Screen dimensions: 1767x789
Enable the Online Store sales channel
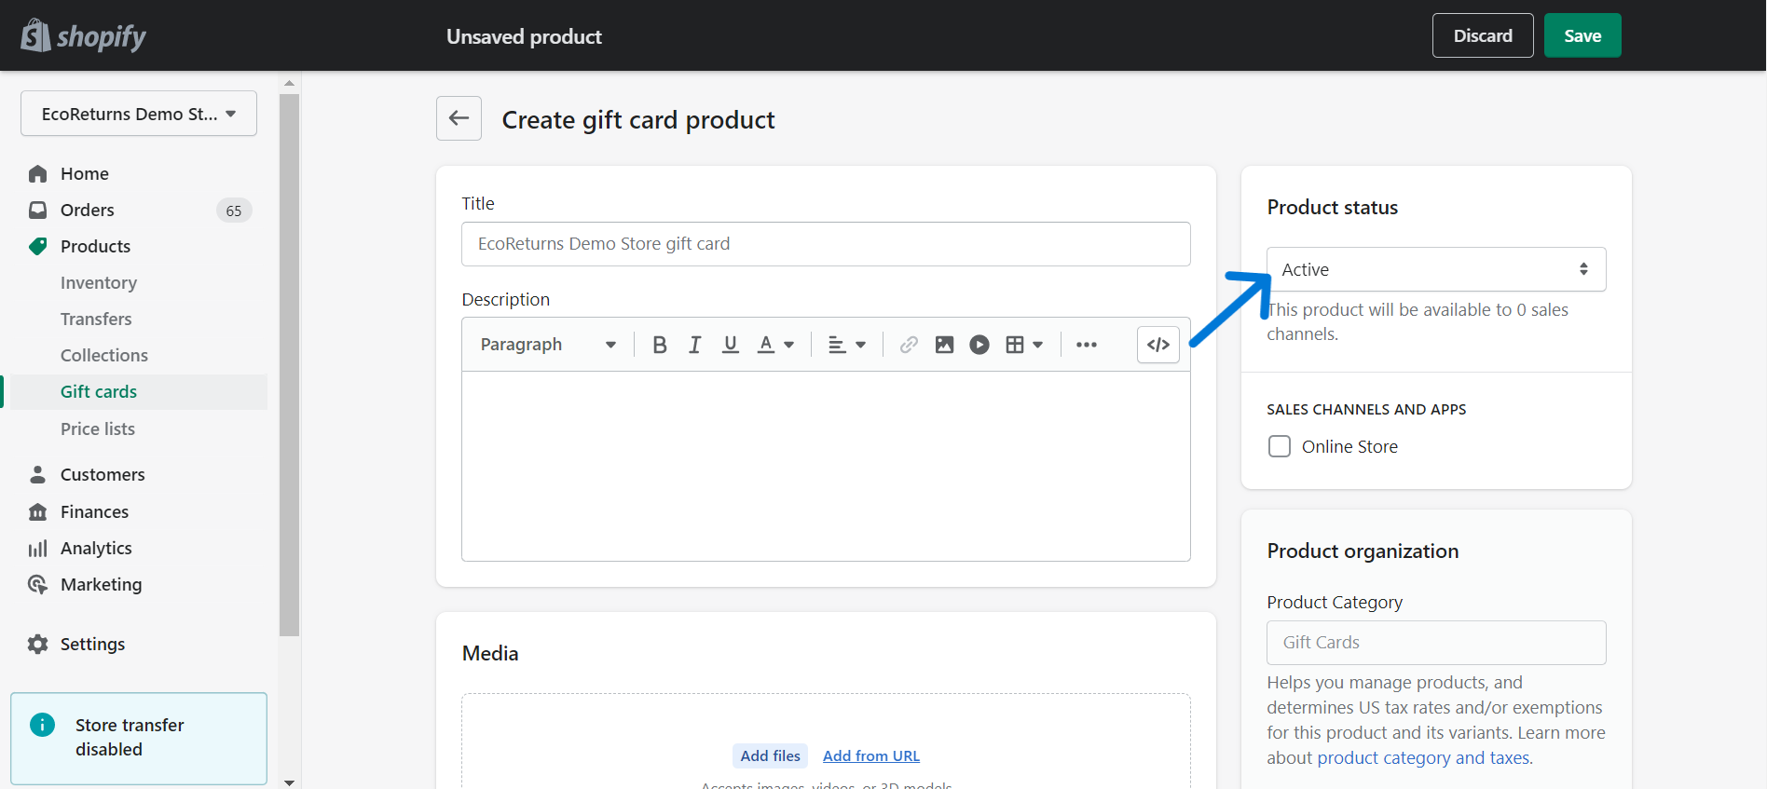(1280, 446)
